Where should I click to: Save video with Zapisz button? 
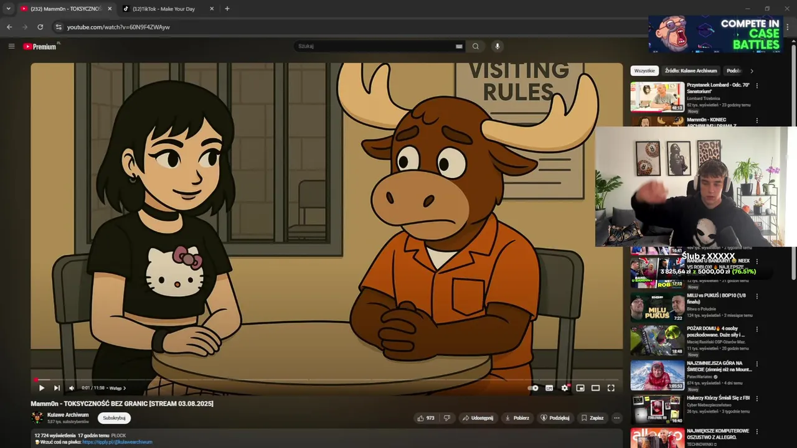click(x=592, y=418)
